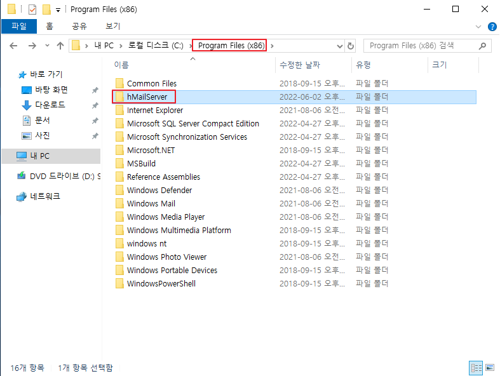Select WindowsPowerShell folder name
Image resolution: width=500 pixels, height=376 pixels.
[x=161, y=283]
